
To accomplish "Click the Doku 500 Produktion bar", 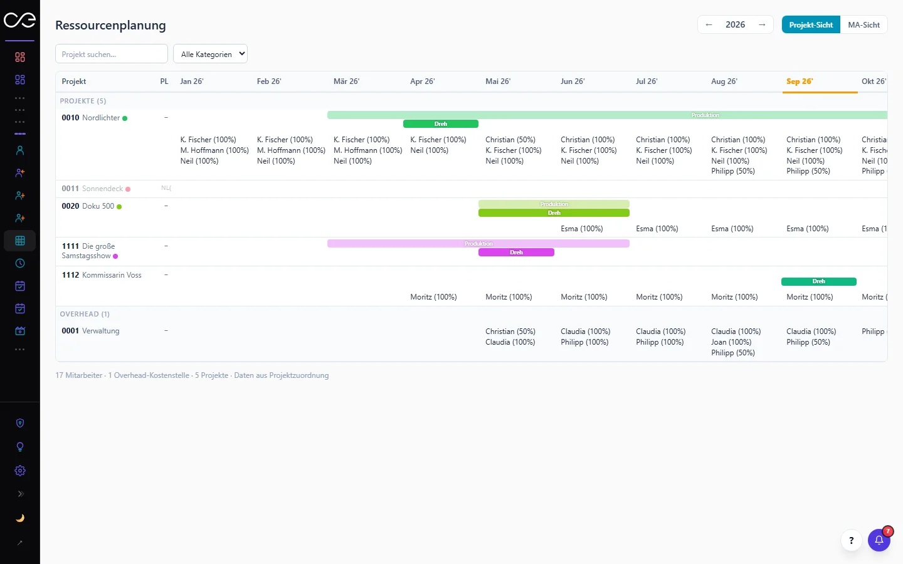I will point(554,204).
